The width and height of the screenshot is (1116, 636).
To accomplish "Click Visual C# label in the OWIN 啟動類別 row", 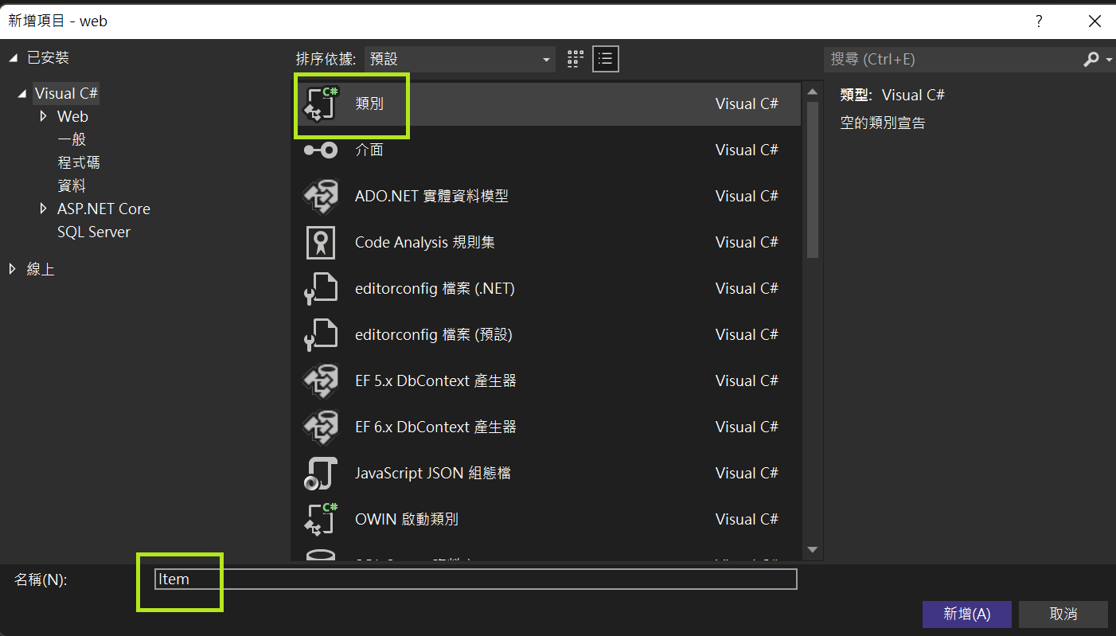I will coord(747,519).
